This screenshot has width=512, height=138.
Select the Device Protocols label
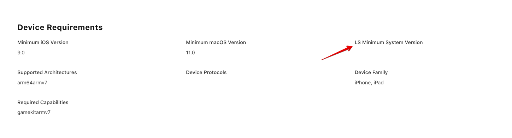point(206,72)
